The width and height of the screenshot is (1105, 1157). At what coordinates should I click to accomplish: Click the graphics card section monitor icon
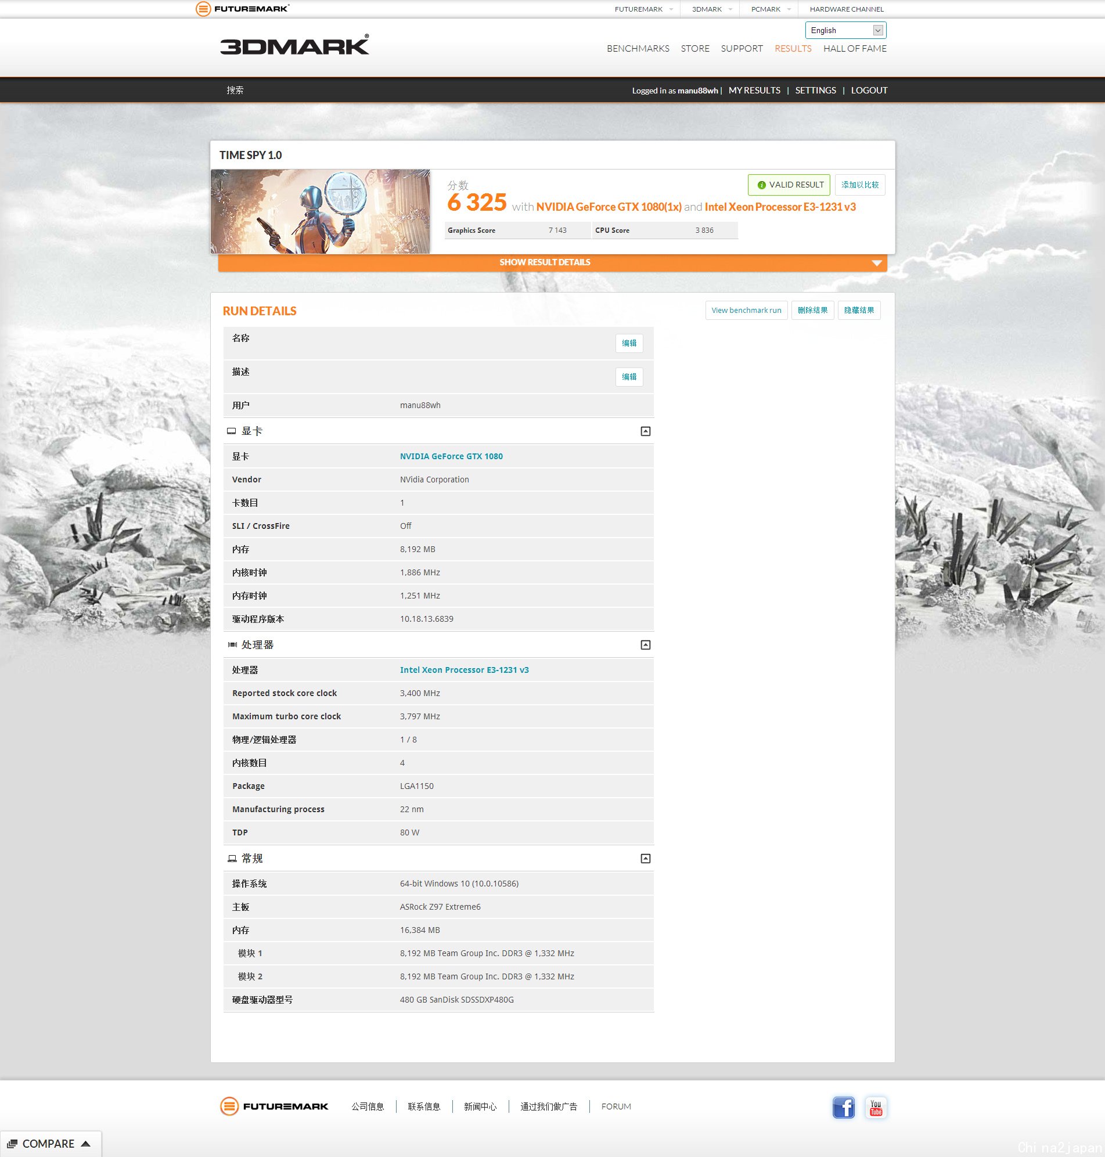pyautogui.click(x=232, y=431)
